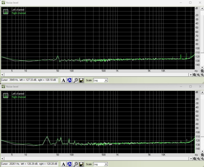Viewport: 204px width, 167px height.
Task: Click Left channel legend in lower graph
Action: coord(18,93)
